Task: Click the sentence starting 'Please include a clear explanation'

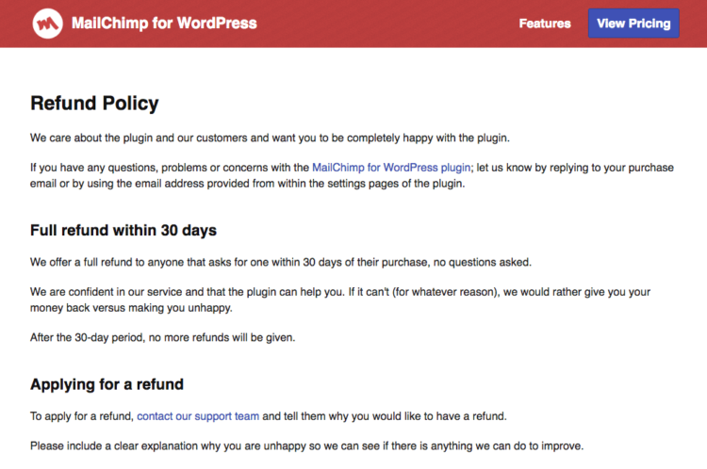Action: point(306,446)
